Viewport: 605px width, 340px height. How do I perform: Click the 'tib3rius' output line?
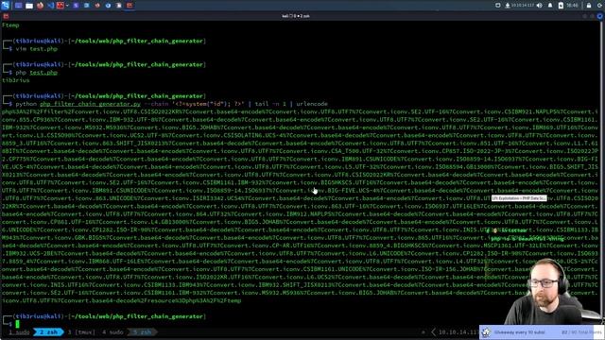16,80
